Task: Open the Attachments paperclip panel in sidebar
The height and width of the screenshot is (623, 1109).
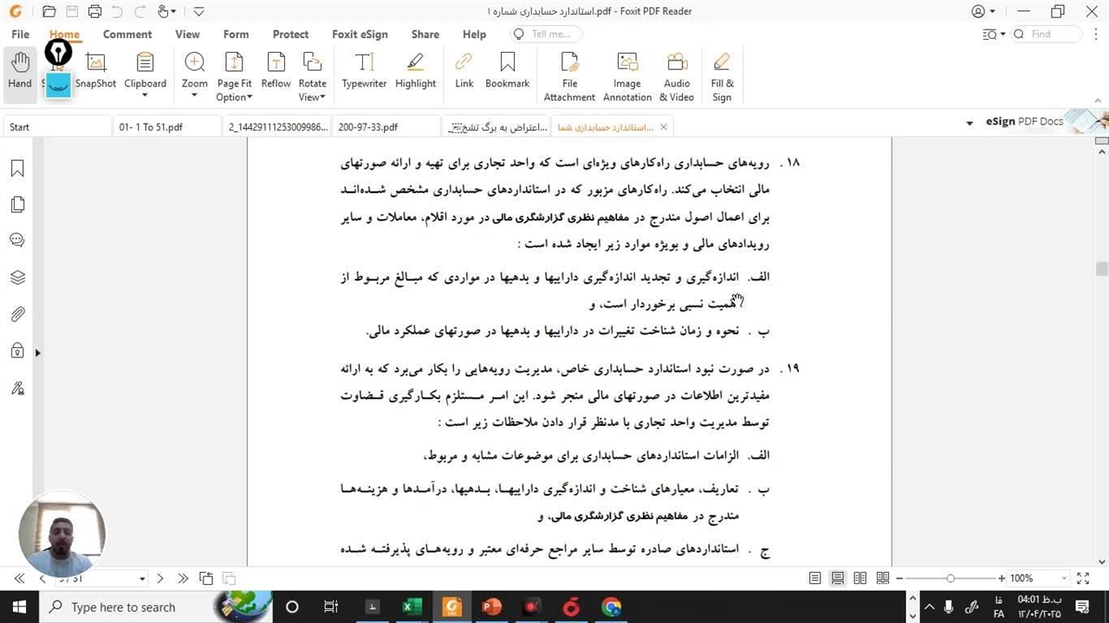Action: click(17, 314)
